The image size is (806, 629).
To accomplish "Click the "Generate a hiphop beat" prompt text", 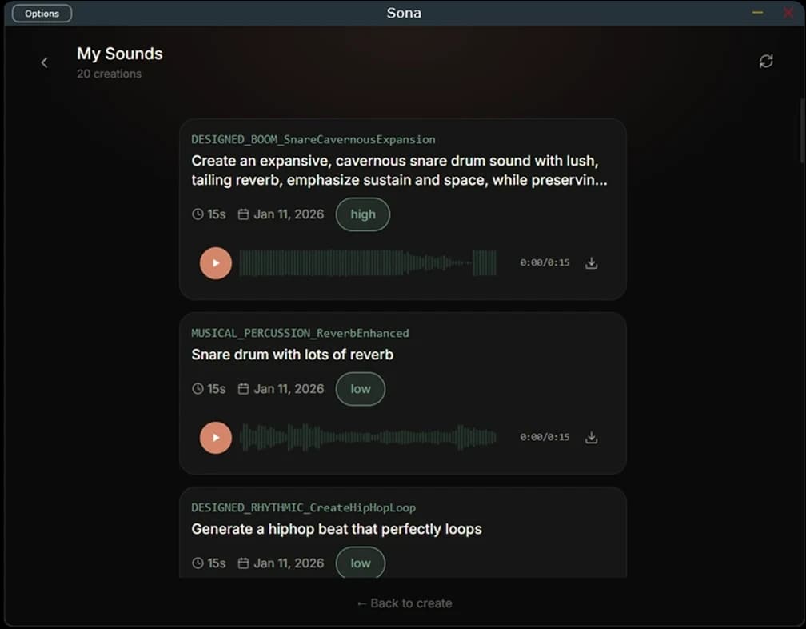I will pyautogui.click(x=337, y=529).
